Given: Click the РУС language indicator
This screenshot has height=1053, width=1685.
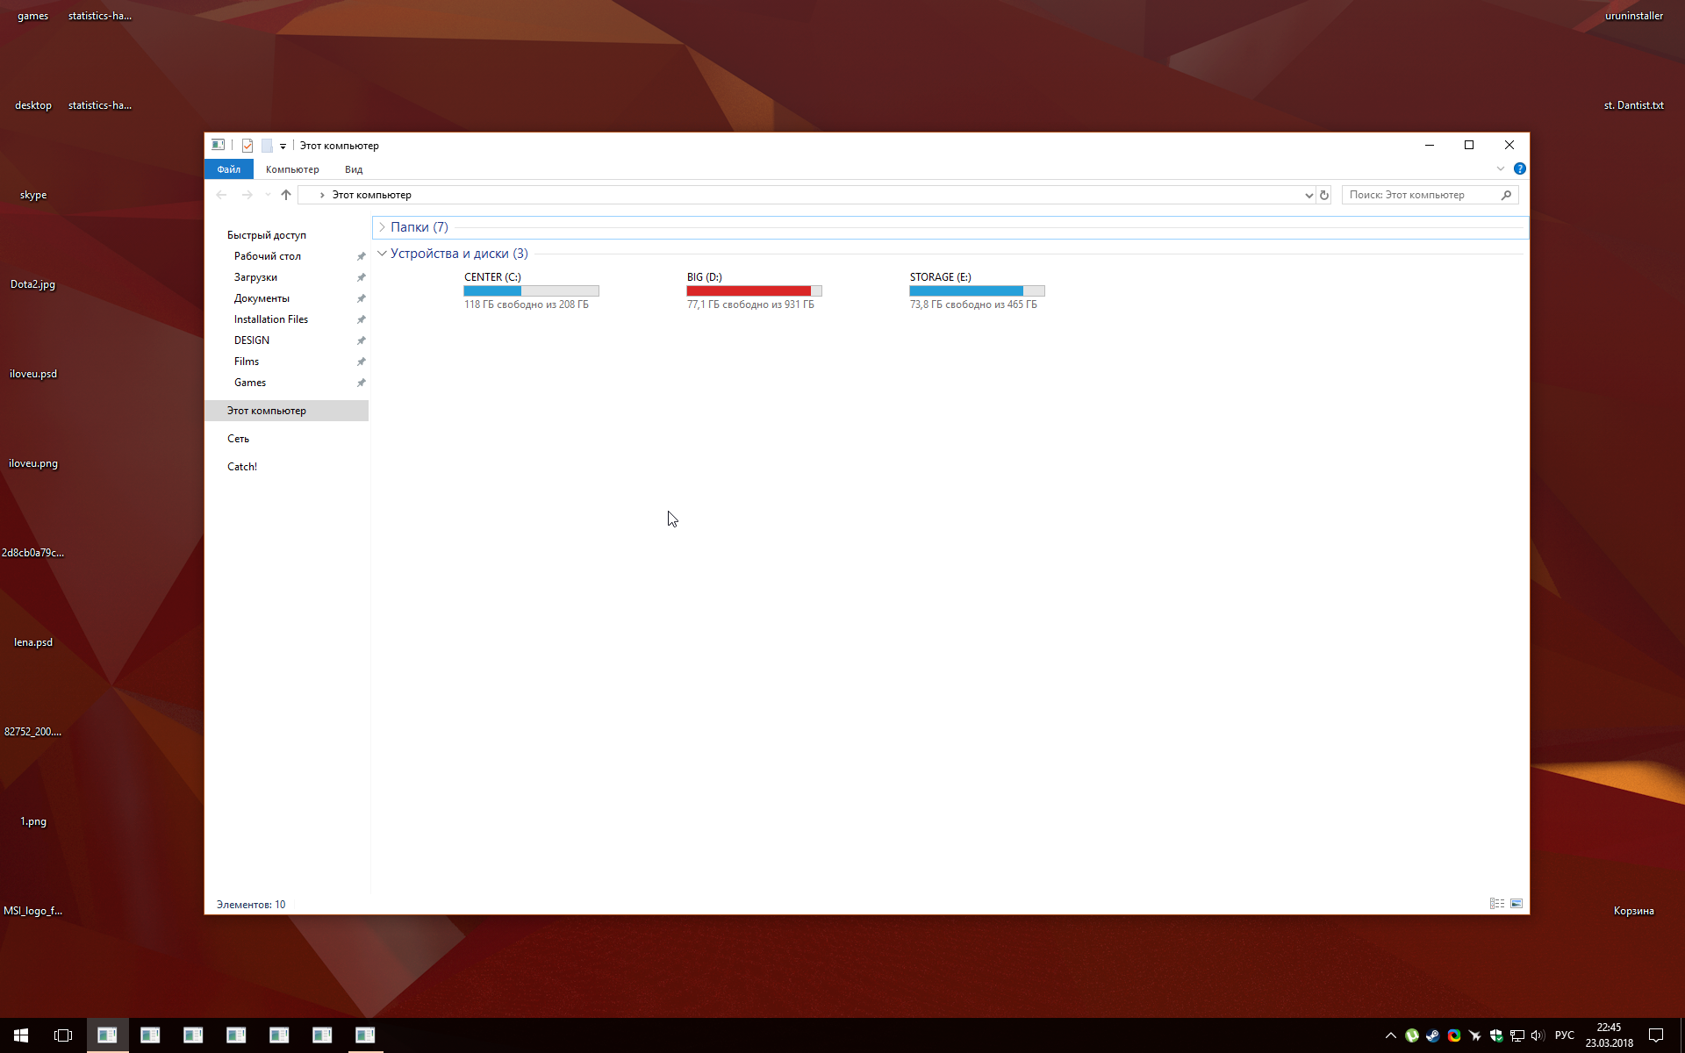Looking at the screenshot, I should coord(1565,1035).
